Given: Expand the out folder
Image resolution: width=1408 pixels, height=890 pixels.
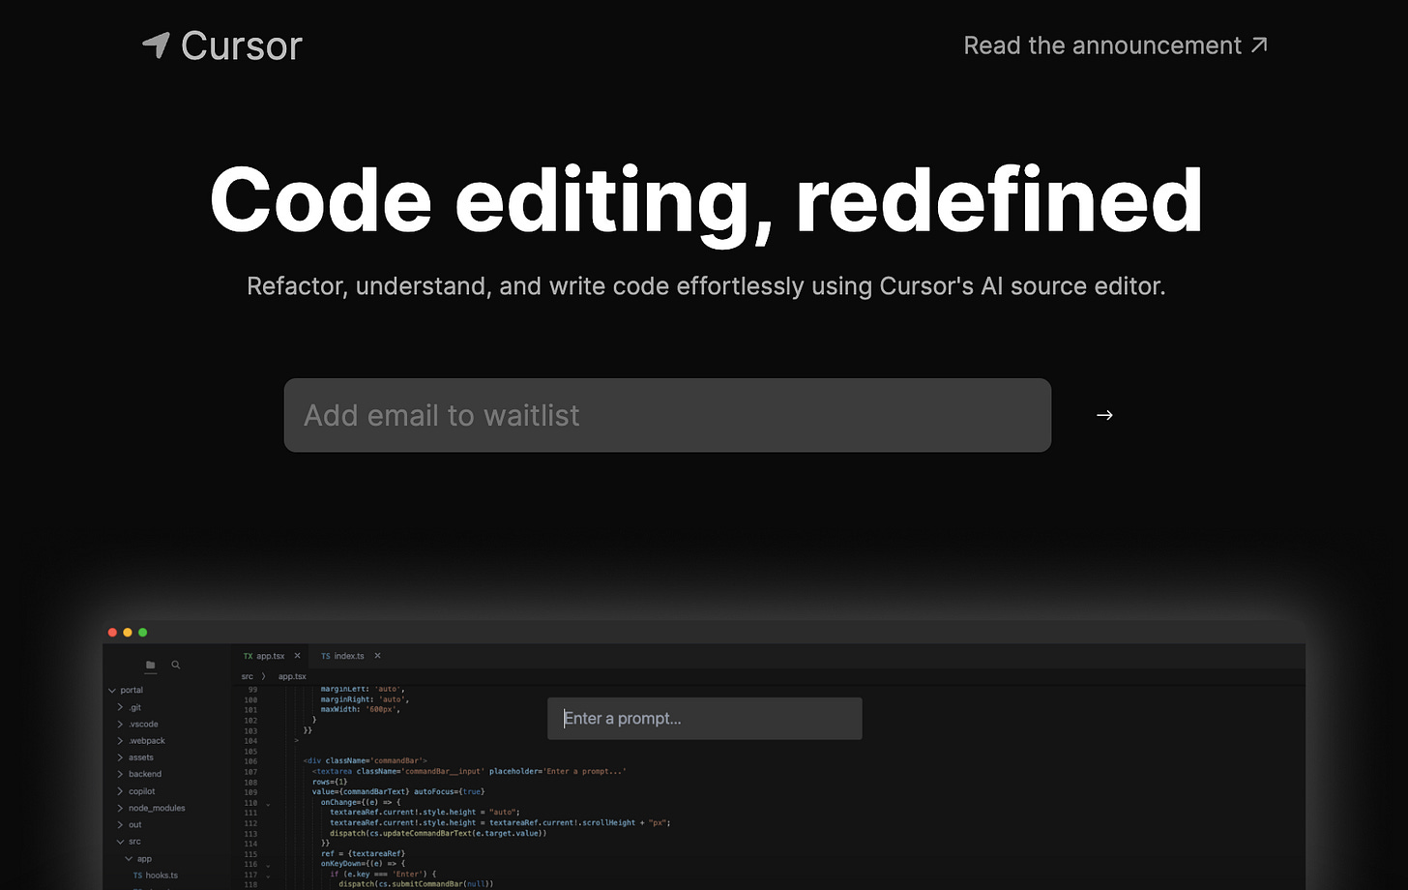Looking at the screenshot, I should point(130,825).
